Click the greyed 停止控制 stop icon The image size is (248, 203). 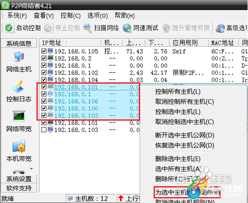(x=48, y=28)
